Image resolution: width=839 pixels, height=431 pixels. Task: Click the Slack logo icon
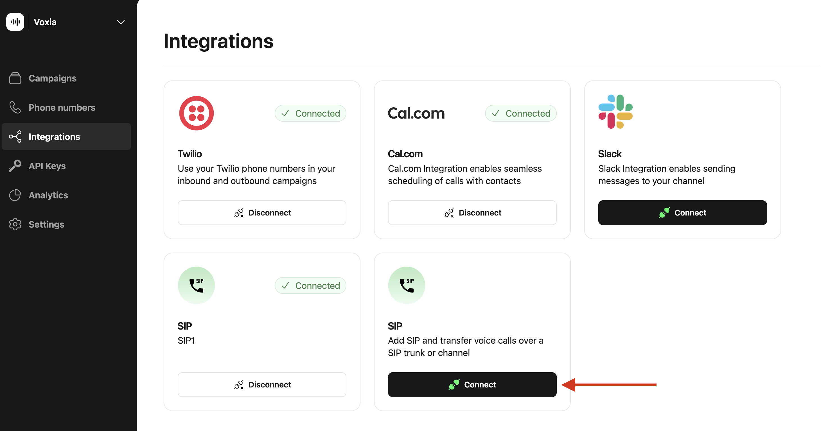click(x=615, y=112)
